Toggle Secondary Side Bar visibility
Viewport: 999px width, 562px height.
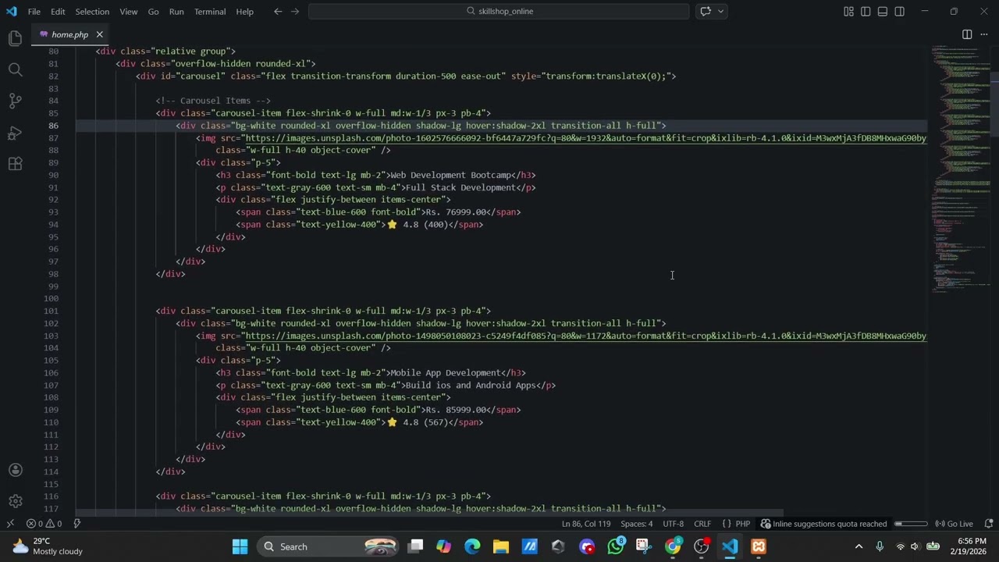click(x=900, y=12)
